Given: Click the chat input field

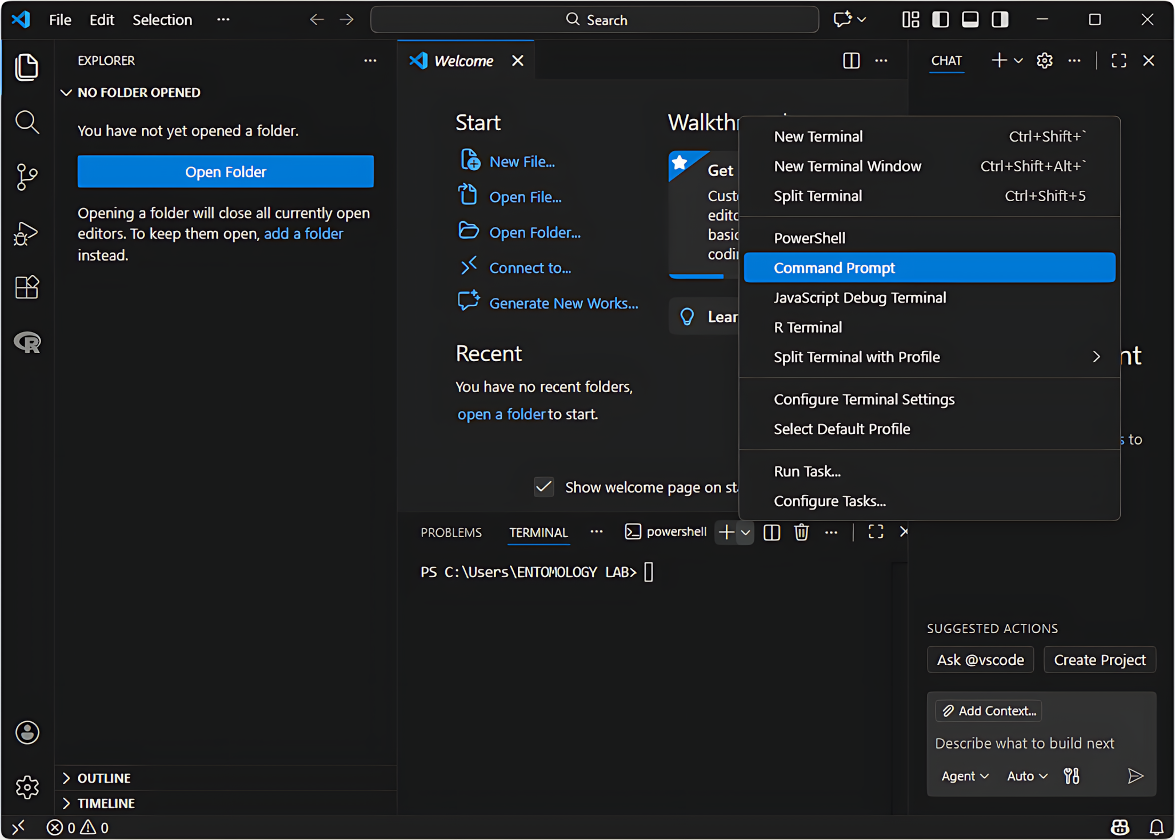Looking at the screenshot, I should coord(1024,743).
